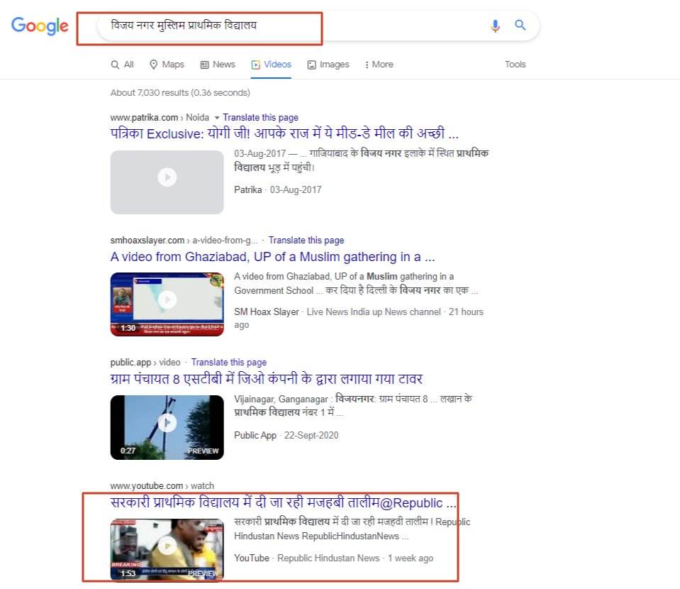
Task: Switch to the News tab
Action: 218,65
